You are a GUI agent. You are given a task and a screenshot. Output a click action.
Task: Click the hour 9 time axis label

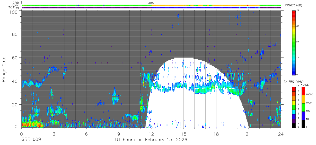click(x=119, y=134)
